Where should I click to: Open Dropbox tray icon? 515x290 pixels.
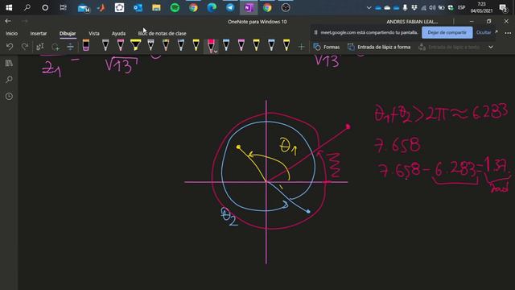(414, 7)
